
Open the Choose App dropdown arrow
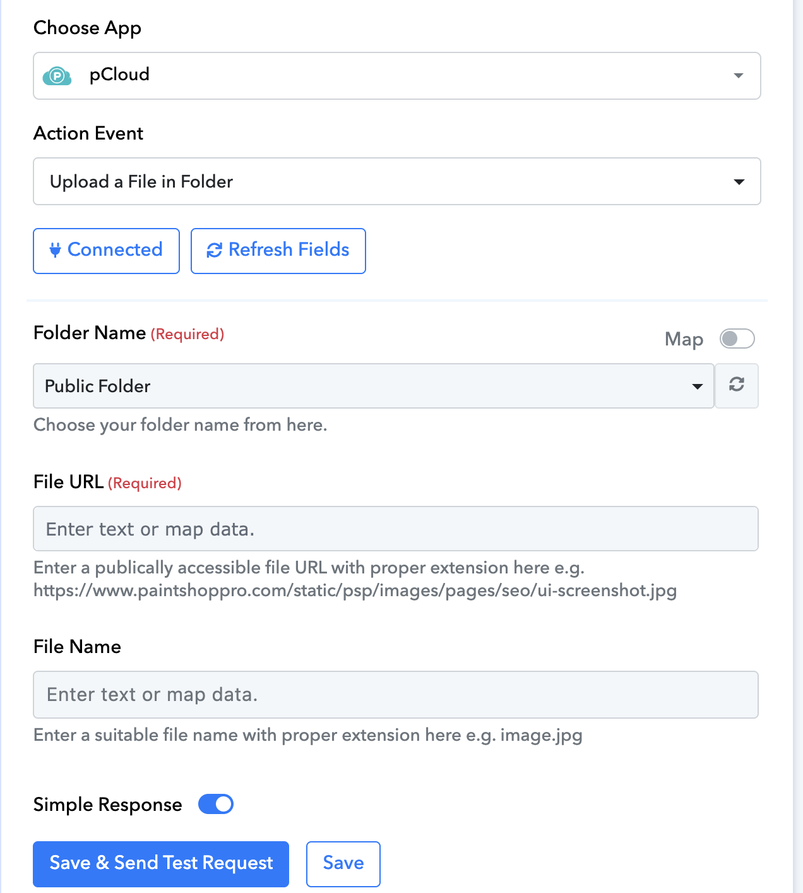[x=738, y=76]
